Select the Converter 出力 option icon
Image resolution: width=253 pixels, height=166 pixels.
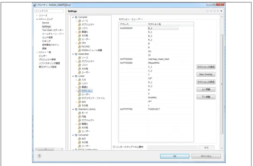tap(80, 139)
